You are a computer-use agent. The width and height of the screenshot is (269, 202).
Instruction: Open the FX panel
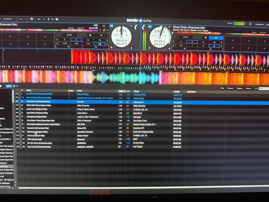[x=44, y=19]
